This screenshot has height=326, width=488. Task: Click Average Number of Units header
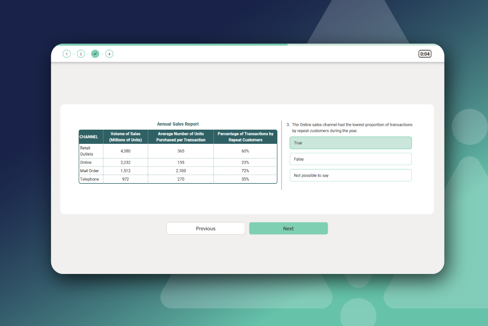pyautogui.click(x=181, y=137)
